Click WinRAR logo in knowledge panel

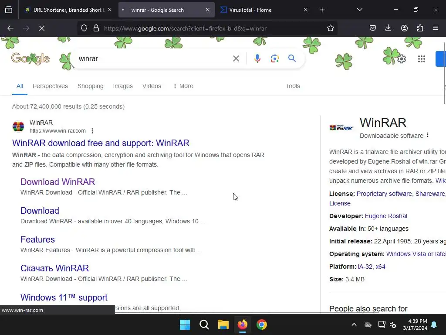pos(341,128)
